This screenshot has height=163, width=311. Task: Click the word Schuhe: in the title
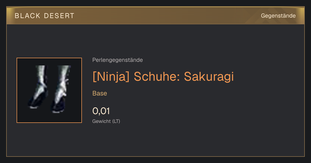(x=157, y=76)
